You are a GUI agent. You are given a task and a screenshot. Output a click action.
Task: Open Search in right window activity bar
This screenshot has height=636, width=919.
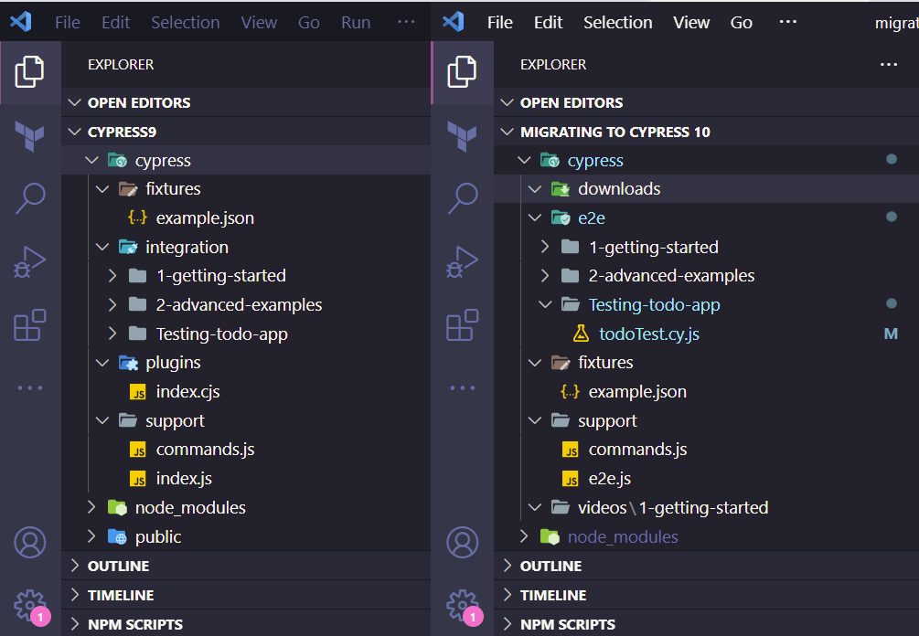pos(463,197)
